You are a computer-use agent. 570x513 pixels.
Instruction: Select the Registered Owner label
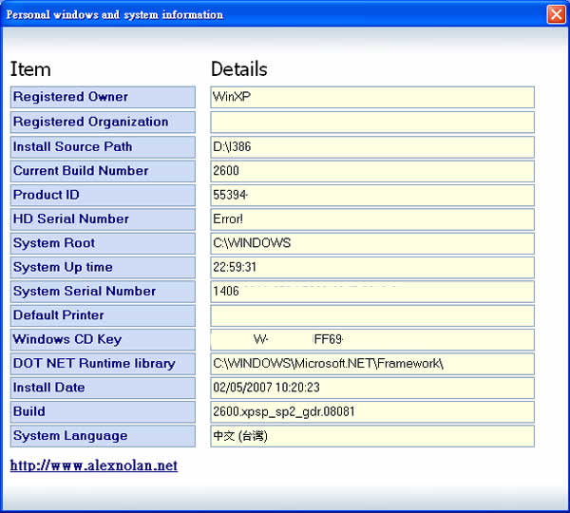click(103, 97)
